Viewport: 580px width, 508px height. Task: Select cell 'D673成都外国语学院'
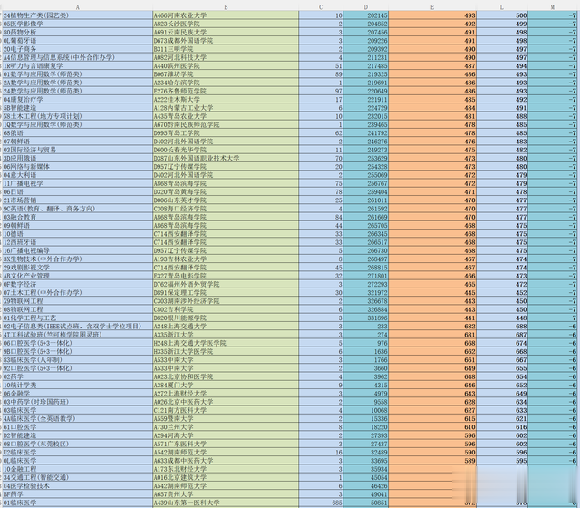pos(226,40)
